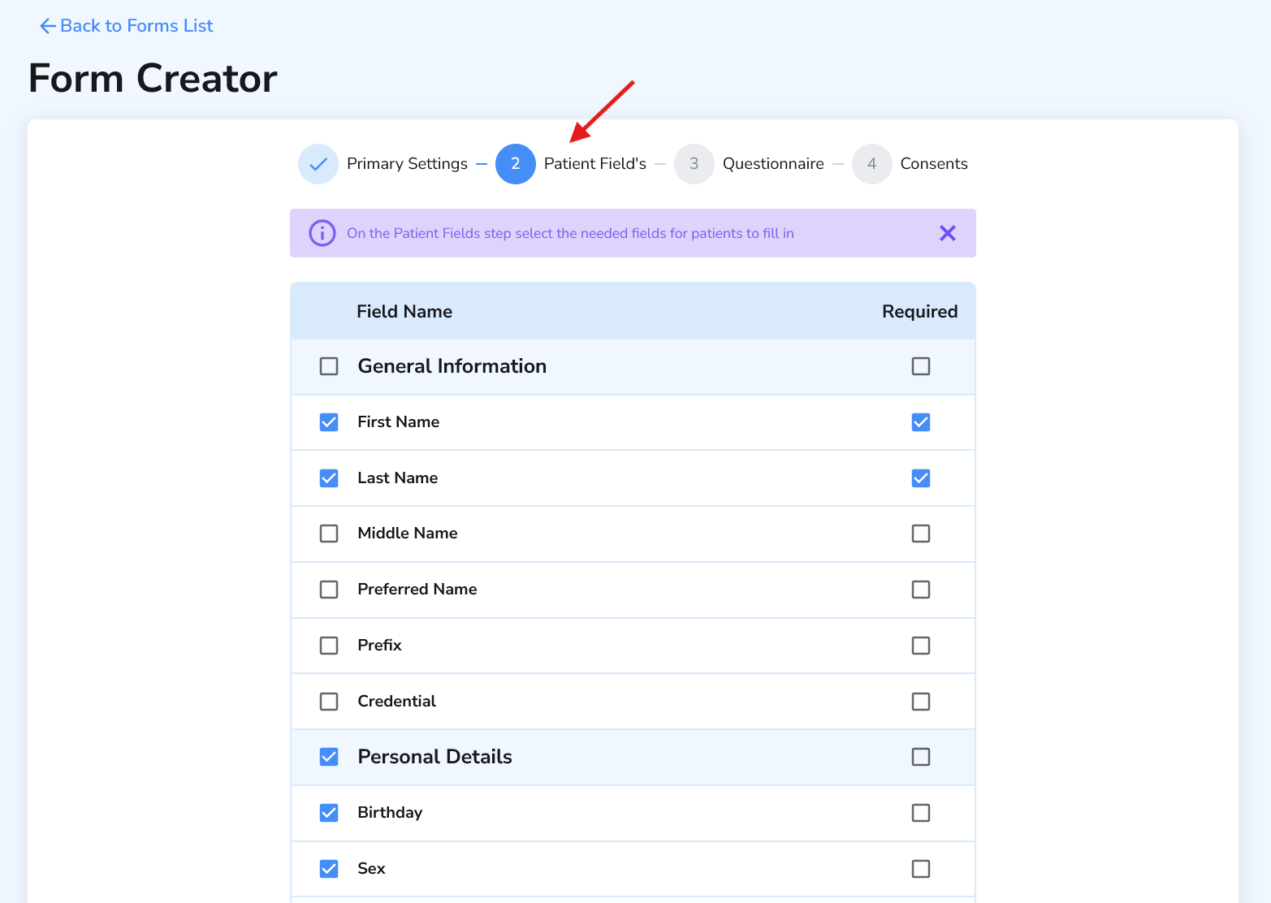Click the blue checkbox icon beside Personal Details
1271x903 pixels.
click(x=328, y=756)
